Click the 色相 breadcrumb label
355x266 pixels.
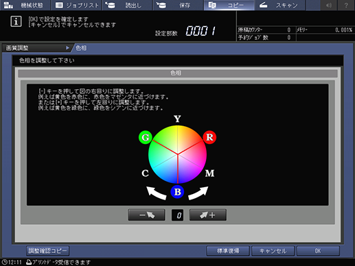(x=81, y=48)
